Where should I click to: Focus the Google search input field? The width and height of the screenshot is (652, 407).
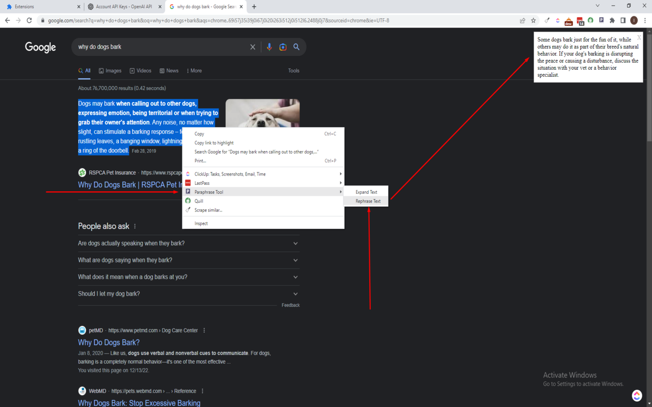[160, 47]
